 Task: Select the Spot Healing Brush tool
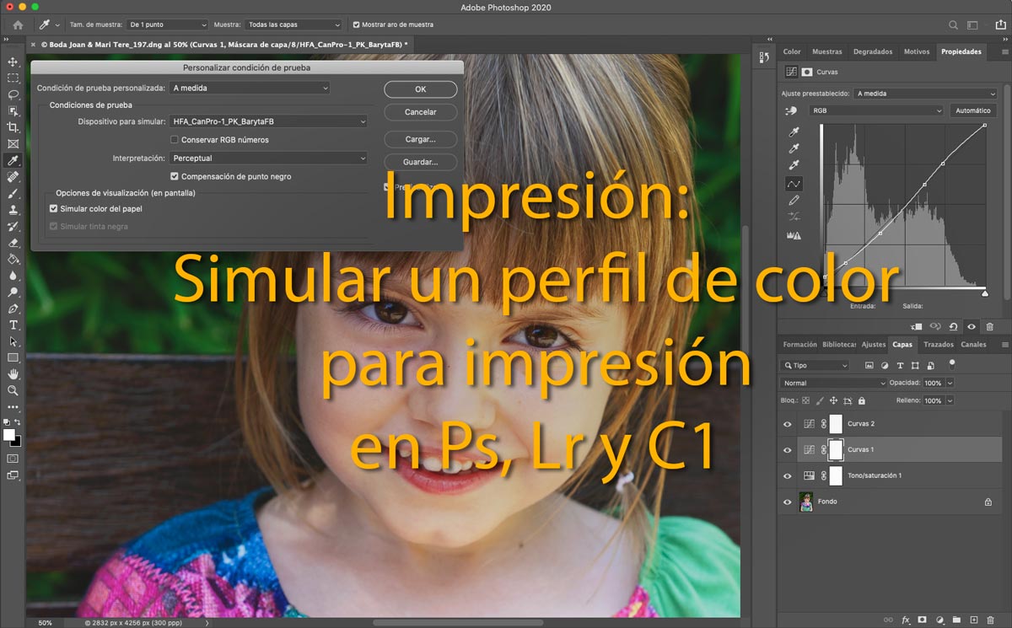[13, 177]
